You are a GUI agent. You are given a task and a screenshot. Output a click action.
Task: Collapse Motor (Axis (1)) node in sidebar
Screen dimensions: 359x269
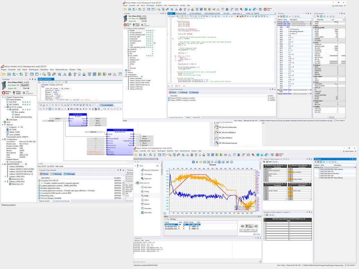136,183
